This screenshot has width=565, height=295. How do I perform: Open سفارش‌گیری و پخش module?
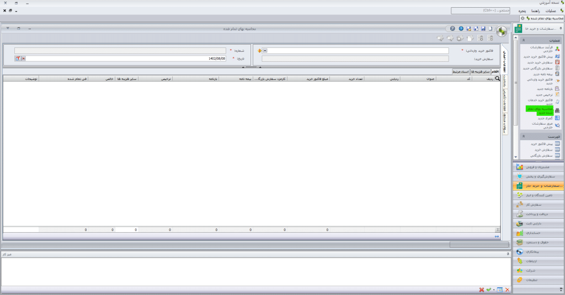(x=539, y=176)
